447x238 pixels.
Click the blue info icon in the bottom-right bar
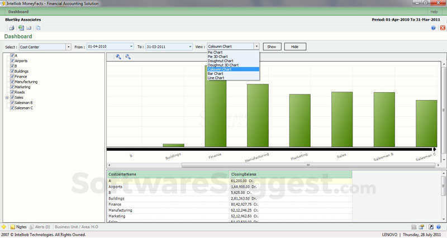(x=439, y=227)
